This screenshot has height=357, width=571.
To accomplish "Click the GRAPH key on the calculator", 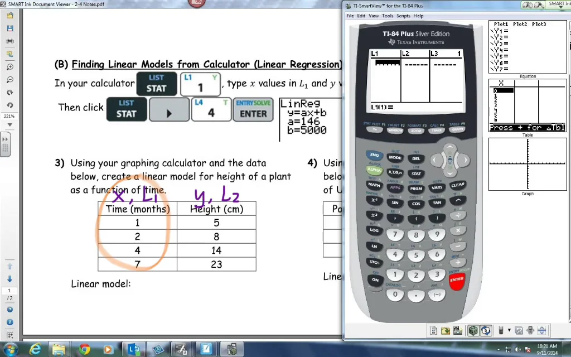I will (x=457, y=129).
